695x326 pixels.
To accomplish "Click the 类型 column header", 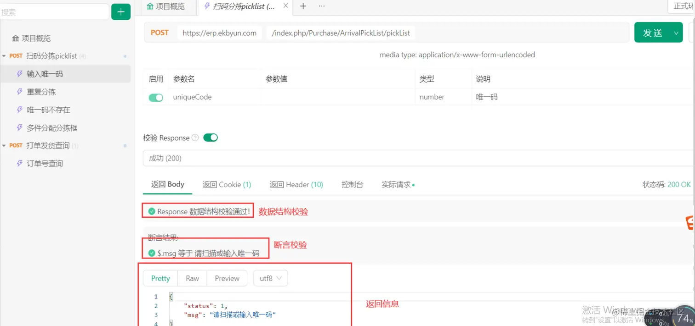I will pos(427,79).
